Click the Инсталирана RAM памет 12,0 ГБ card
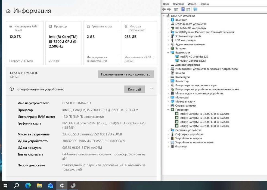Screen dimensions: 267x190 25,43
